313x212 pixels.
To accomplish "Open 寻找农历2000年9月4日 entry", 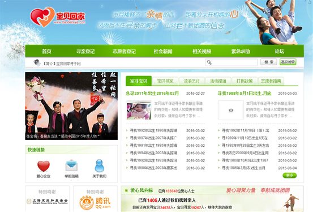I will tap(245, 153).
